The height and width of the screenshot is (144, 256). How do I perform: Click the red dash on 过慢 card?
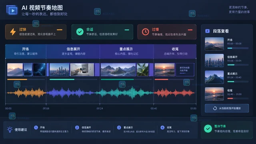(190, 30)
